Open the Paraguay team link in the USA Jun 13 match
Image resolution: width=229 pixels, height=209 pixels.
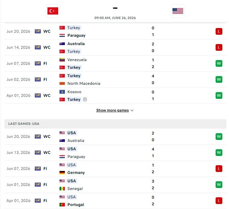[76, 157]
